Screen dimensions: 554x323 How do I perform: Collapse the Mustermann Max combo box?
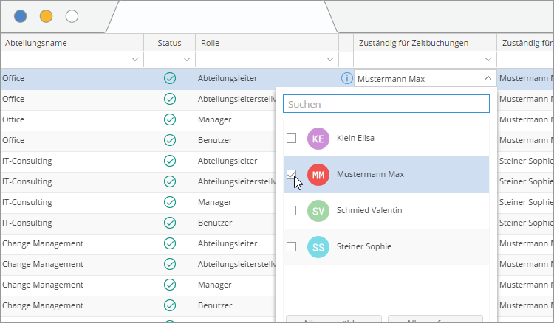487,78
